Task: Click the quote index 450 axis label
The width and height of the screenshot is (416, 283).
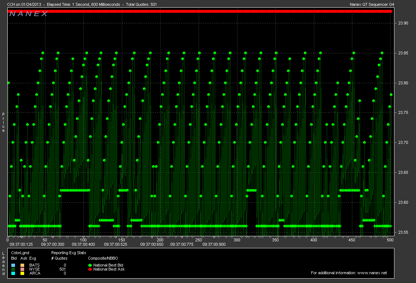Action: click(x=352, y=240)
